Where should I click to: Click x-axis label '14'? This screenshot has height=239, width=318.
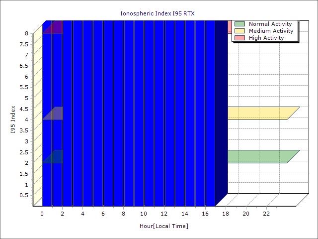185,214
